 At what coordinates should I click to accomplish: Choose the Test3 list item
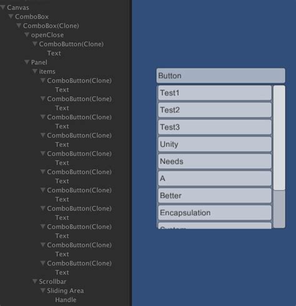[x=215, y=127]
